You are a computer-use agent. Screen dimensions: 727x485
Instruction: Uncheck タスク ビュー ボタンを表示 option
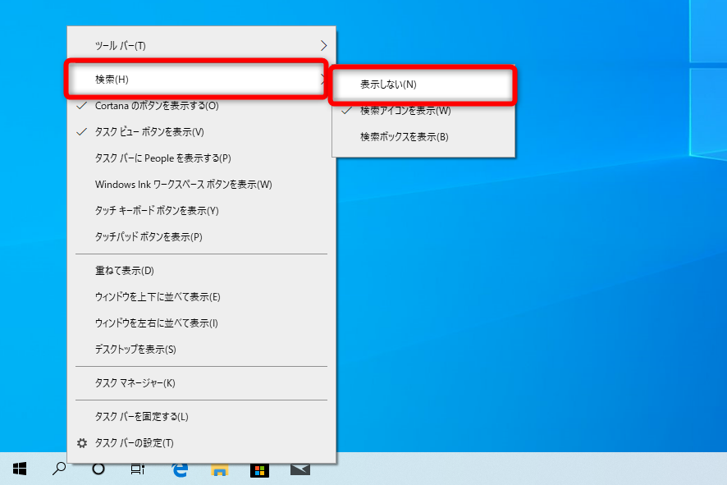(x=149, y=132)
